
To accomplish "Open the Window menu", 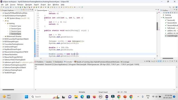I will click(56, 5).
